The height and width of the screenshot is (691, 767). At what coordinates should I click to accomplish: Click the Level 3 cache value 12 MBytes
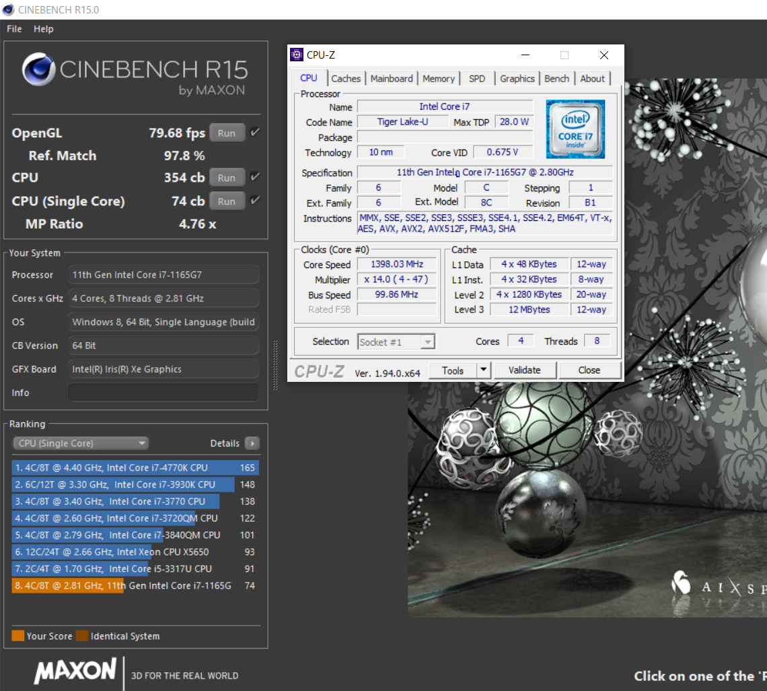529,310
